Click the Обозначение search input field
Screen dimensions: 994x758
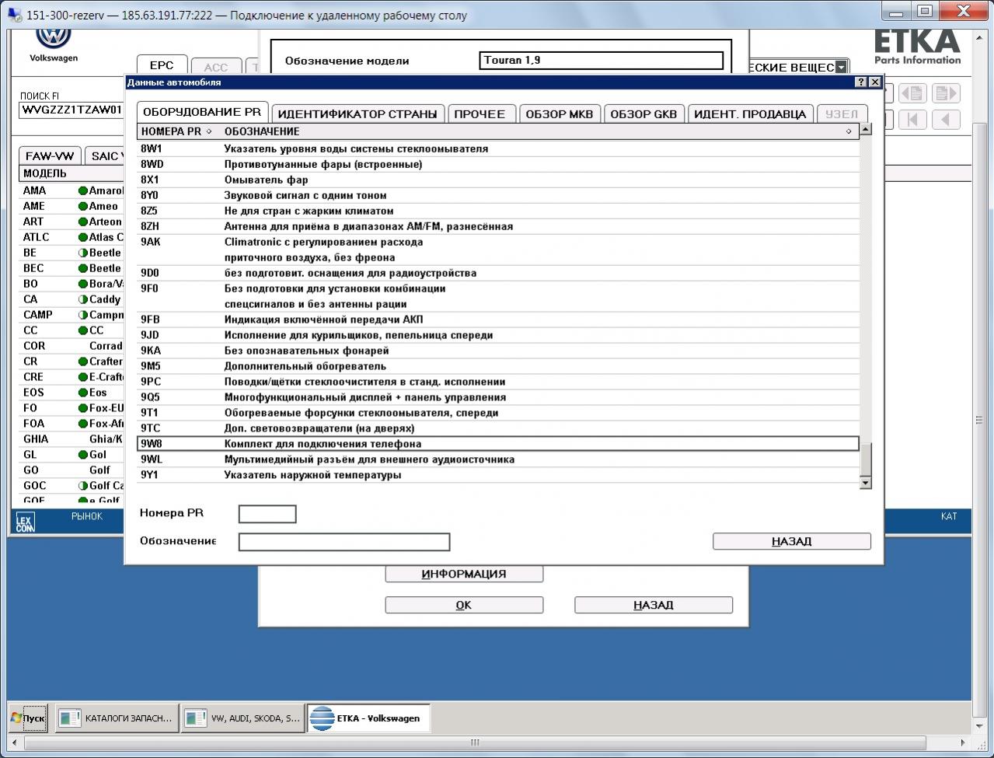pyautogui.click(x=344, y=542)
